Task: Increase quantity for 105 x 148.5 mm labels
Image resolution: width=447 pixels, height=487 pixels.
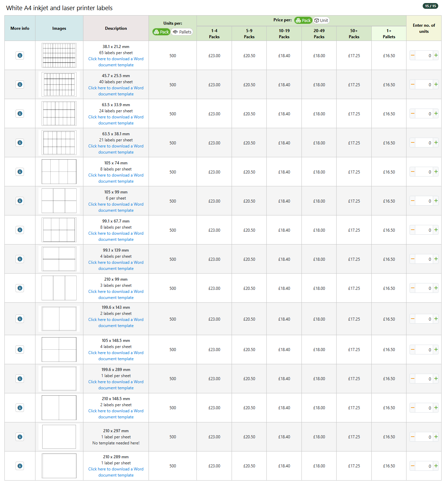Action: 436,349
